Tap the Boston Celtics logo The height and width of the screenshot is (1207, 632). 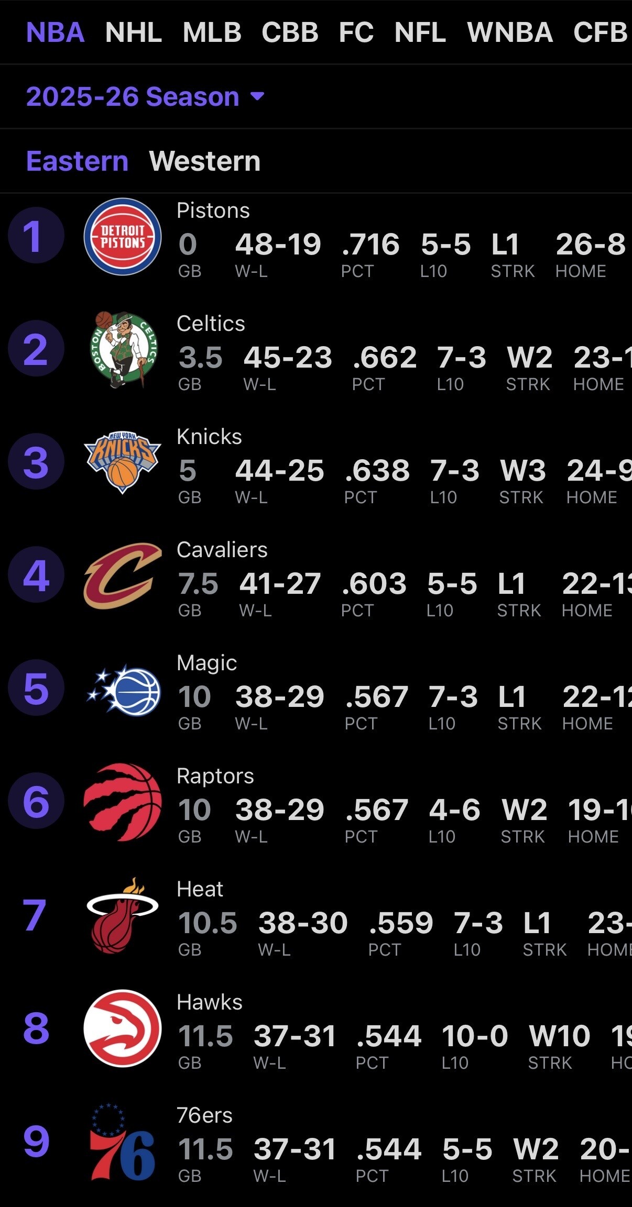click(x=123, y=349)
